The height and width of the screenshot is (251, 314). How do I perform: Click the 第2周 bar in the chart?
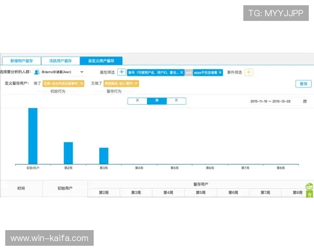68,153
